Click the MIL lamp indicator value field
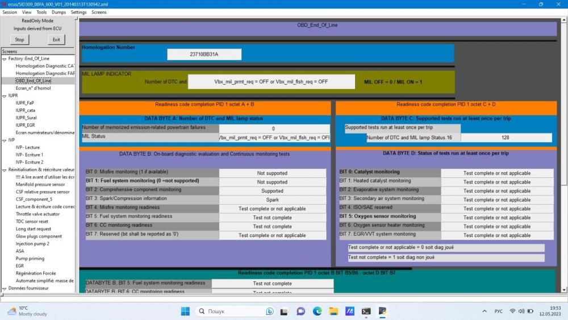The image size is (568, 320). pos(272,81)
